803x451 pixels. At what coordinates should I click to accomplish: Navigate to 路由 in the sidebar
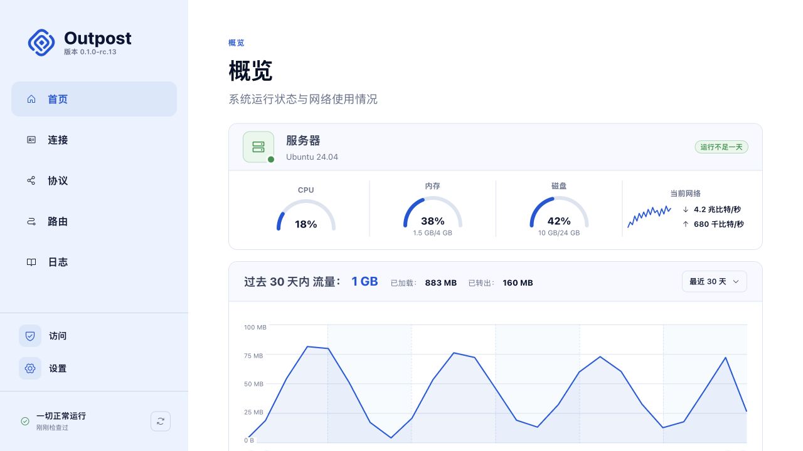pos(94,221)
